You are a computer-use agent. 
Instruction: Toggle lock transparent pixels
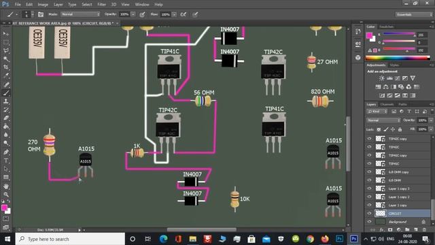379,129
